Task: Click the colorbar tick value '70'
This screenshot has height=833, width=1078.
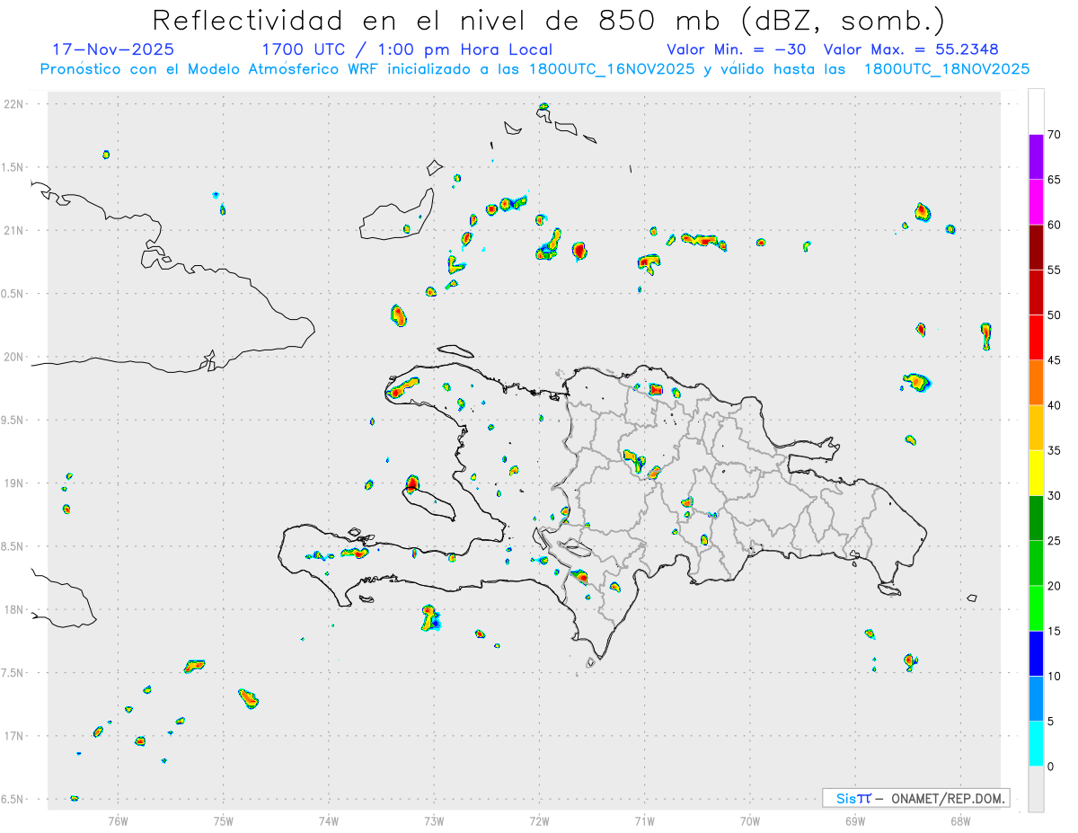Action: click(1055, 135)
